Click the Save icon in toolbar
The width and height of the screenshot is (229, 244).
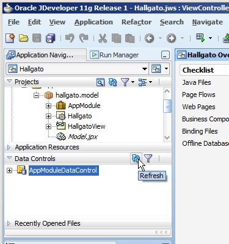tap(37, 38)
